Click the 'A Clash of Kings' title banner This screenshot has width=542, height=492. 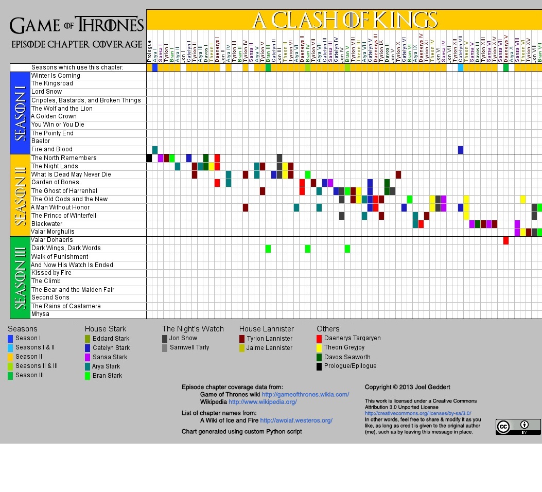click(x=344, y=20)
